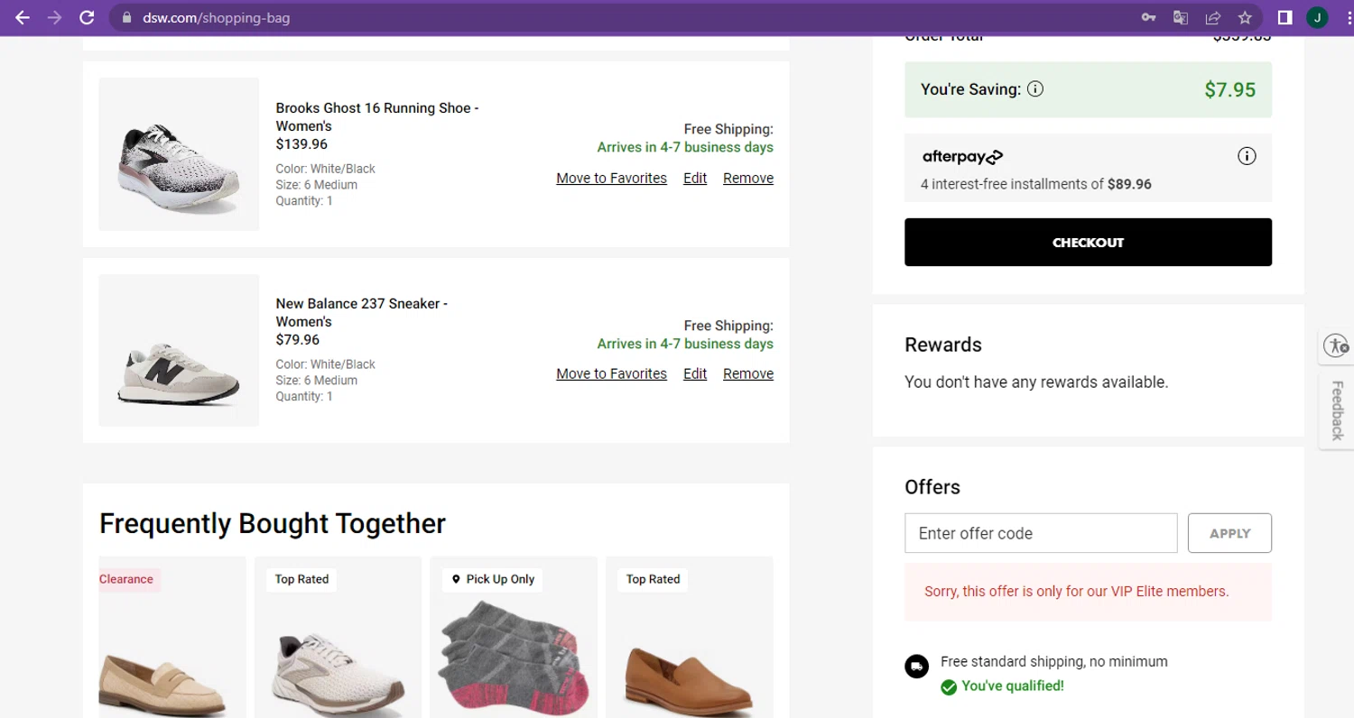Move New Balance 237 to Favorites
This screenshot has width=1354, height=718.
pos(611,373)
